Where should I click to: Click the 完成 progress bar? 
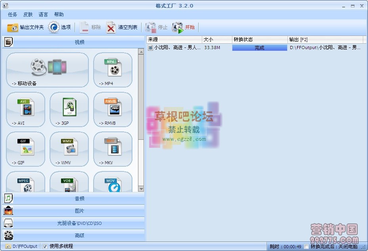(259, 47)
